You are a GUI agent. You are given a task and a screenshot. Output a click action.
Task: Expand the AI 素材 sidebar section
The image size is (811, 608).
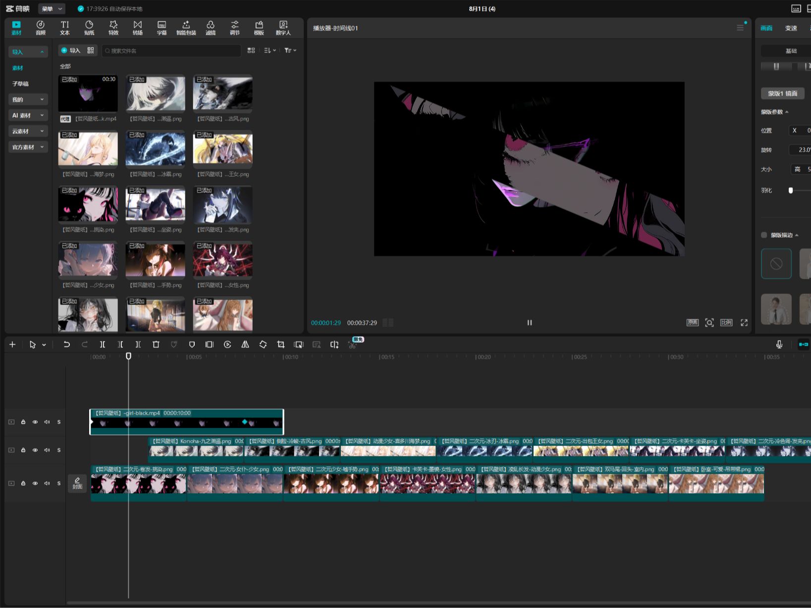[28, 115]
